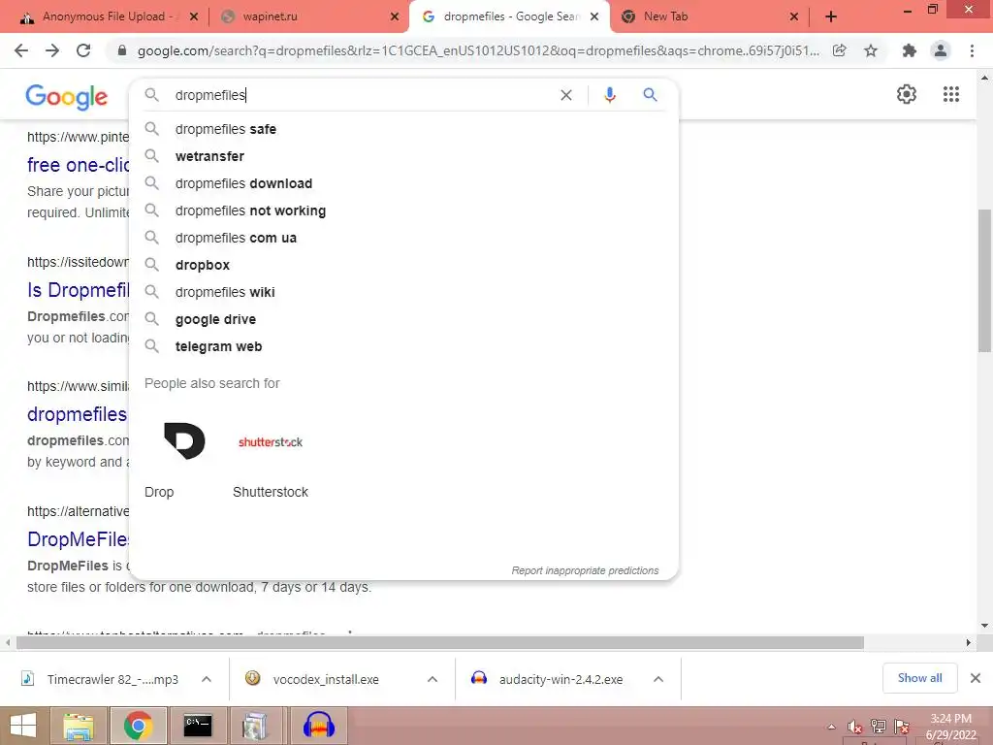Screen dimensions: 993x745
Task: Open the extensions puzzle icon
Action: [x=910, y=50]
